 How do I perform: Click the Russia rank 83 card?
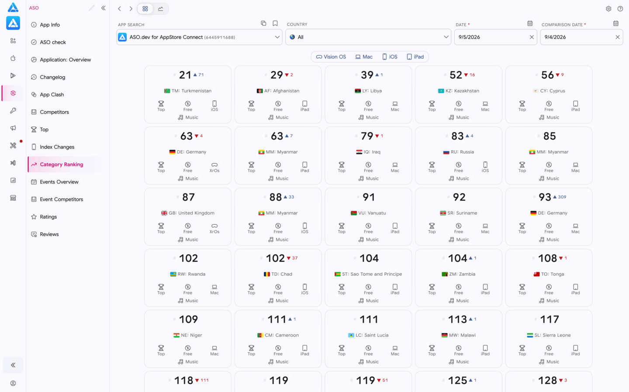[x=459, y=156]
